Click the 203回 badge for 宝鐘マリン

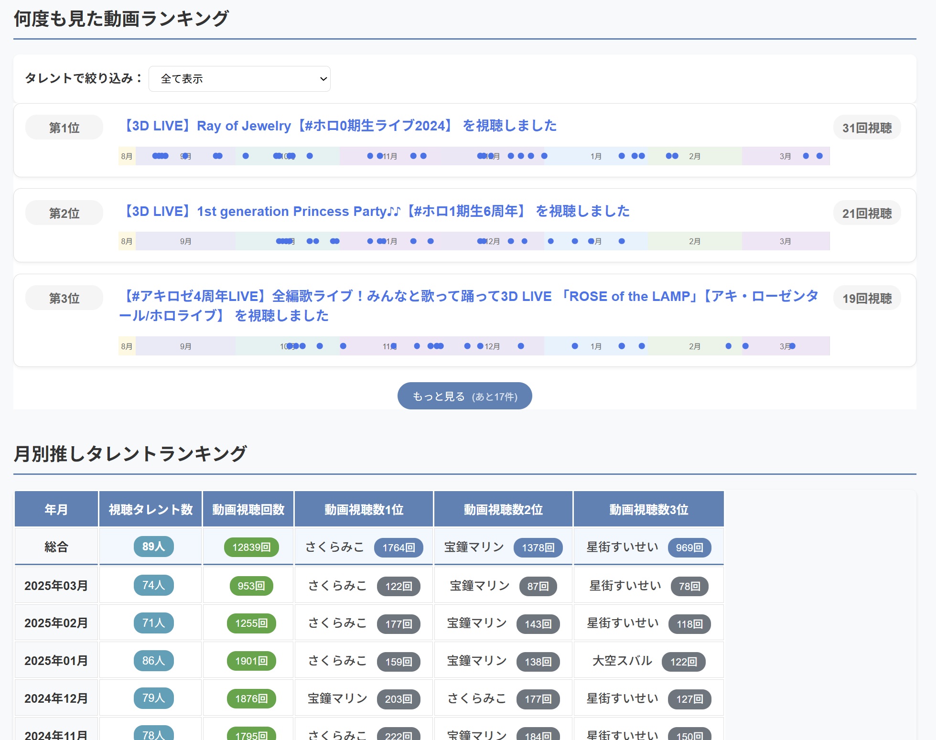pyautogui.click(x=398, y=699)
